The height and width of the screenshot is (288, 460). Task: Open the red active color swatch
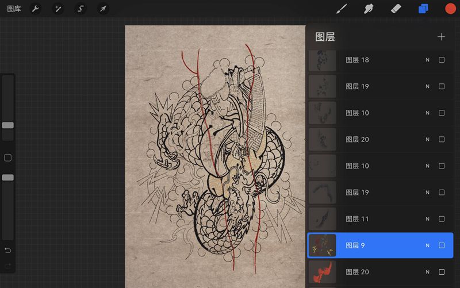(450, 9)
